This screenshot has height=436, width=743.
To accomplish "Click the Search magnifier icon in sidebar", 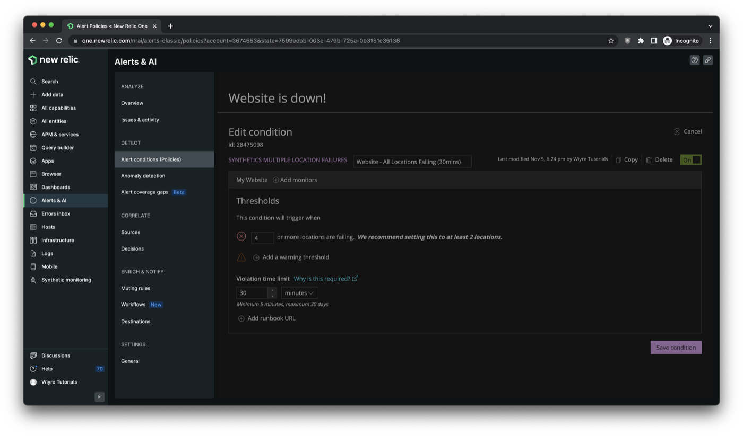I will click(33, 82).
